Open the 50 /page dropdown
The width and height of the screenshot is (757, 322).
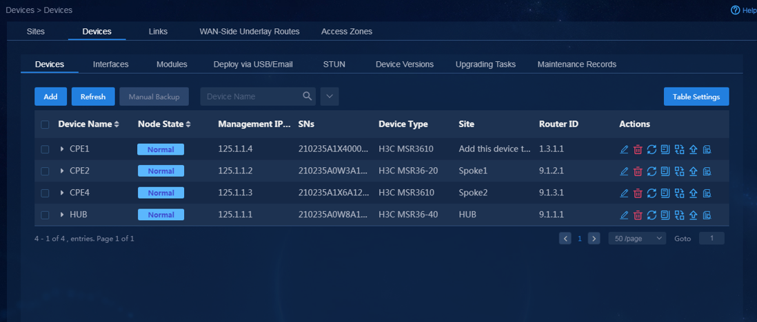point(637,239)
